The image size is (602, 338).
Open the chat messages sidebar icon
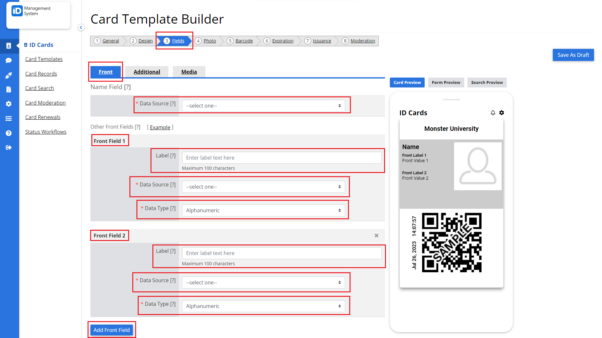9,60
